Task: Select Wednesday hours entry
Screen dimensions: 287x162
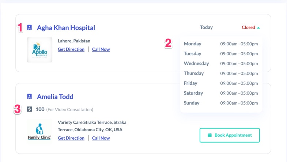Action: (x=221, y=64)
